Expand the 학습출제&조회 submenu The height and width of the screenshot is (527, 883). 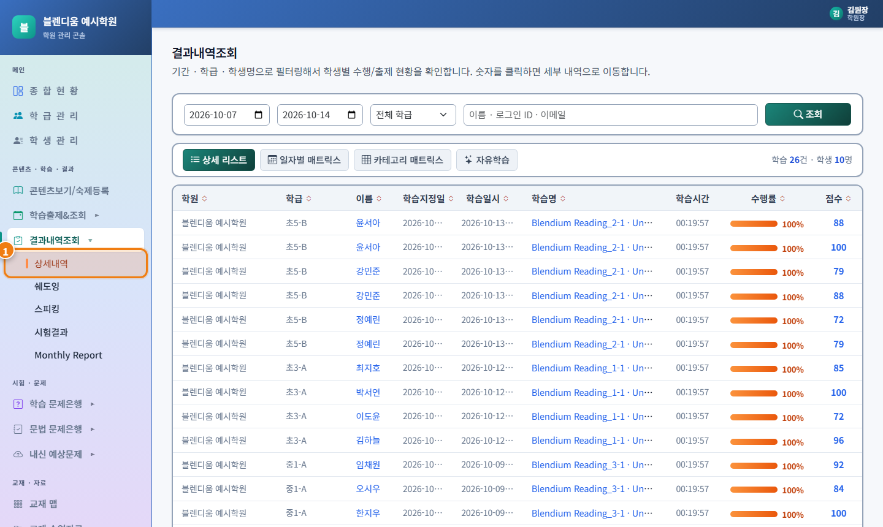(x=97, y=215)
